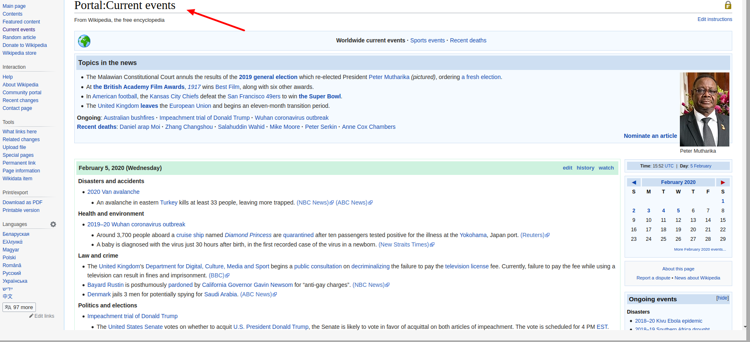Open the British Academy Film Awards link

pyautogui.click(x=139, y=87)
